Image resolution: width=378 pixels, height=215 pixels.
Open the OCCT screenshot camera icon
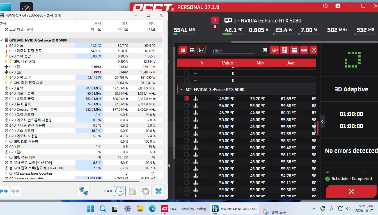338,6
